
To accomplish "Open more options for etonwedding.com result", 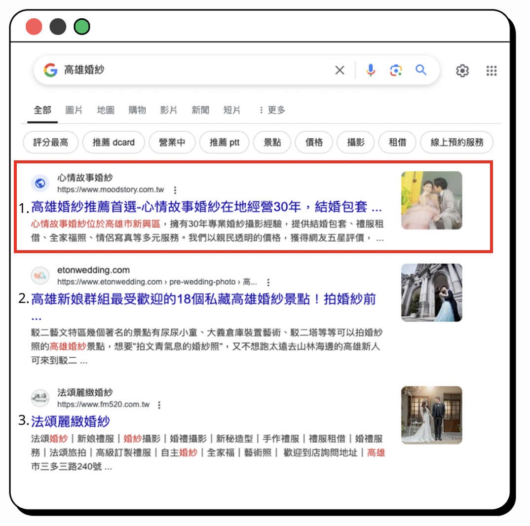I will [x=268, y=283].
